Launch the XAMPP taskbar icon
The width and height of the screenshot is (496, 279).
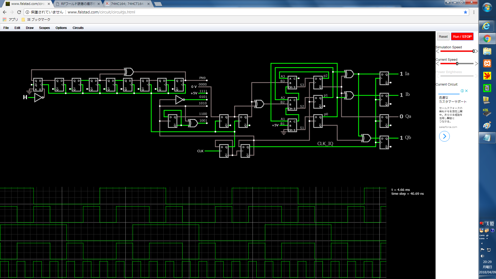coord(487,64)
